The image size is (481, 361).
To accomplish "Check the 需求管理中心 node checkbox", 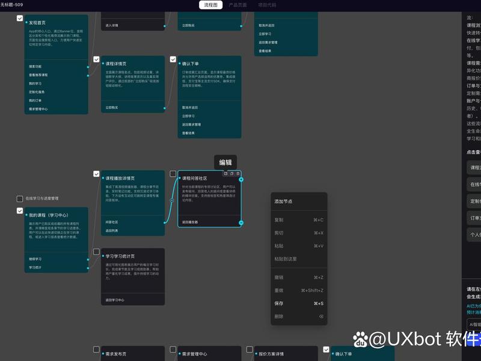I will (x=173, y=350).
